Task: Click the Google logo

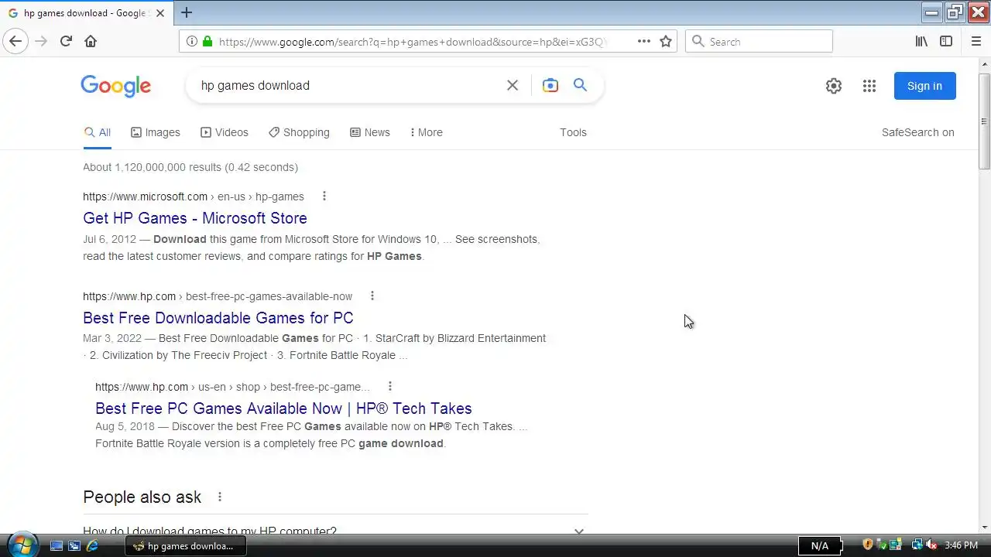Action: coord(115,86)
